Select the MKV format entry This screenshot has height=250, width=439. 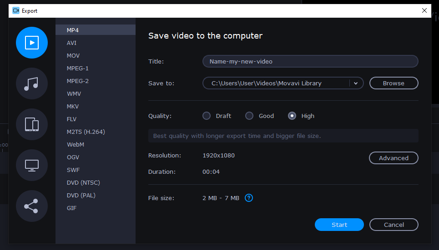(x=72, y=106)
